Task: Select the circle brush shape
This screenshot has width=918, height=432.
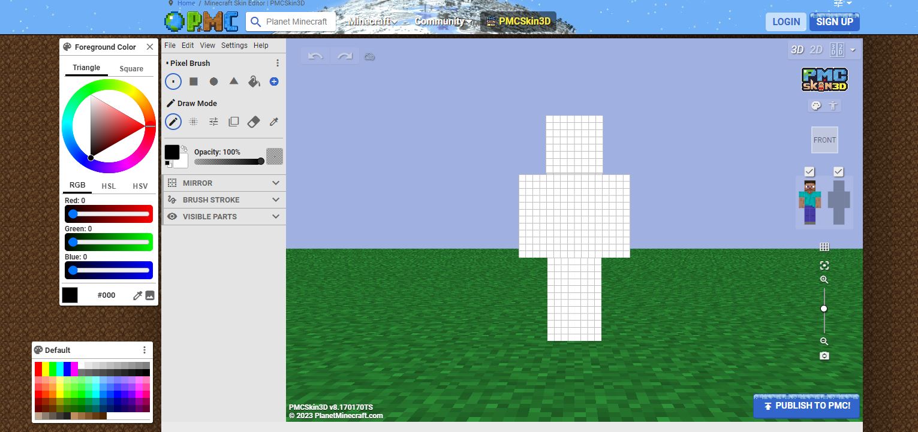Action: 213,81
